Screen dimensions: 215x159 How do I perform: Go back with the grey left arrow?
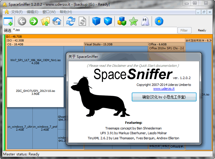[x=22, y=21]
